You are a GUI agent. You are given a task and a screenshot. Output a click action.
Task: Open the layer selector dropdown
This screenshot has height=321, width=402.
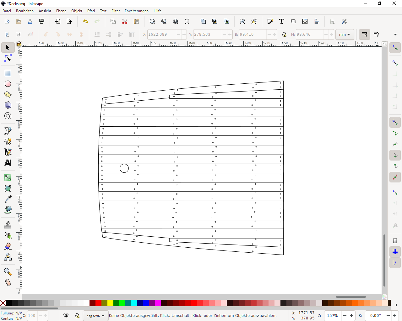96,316
